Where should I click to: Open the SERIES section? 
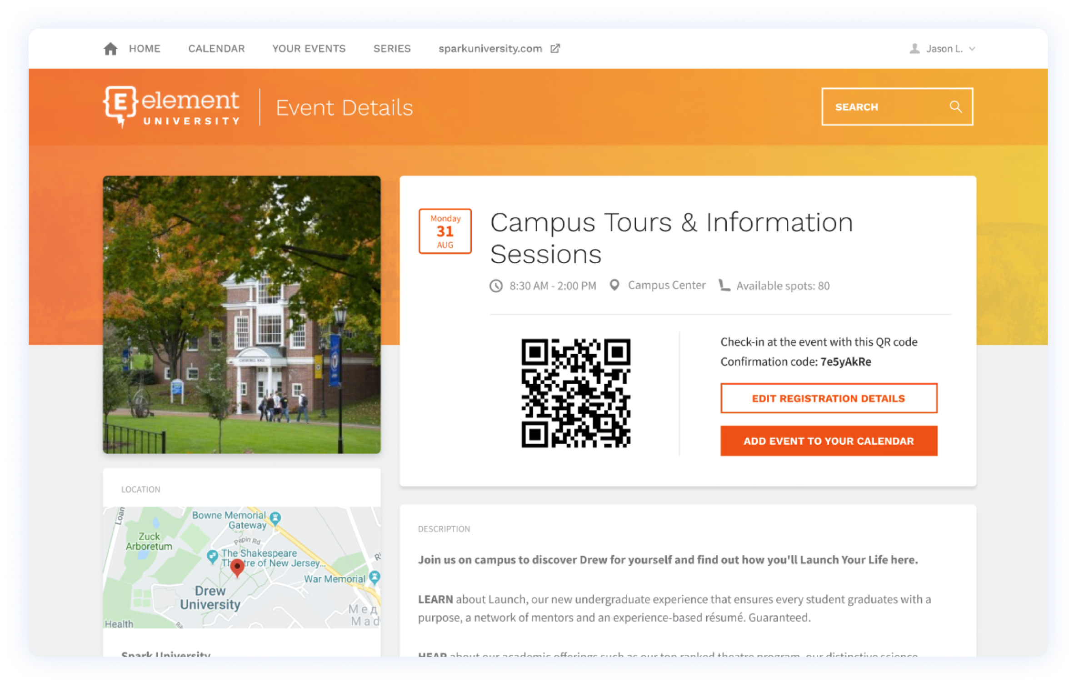point(392,48)
